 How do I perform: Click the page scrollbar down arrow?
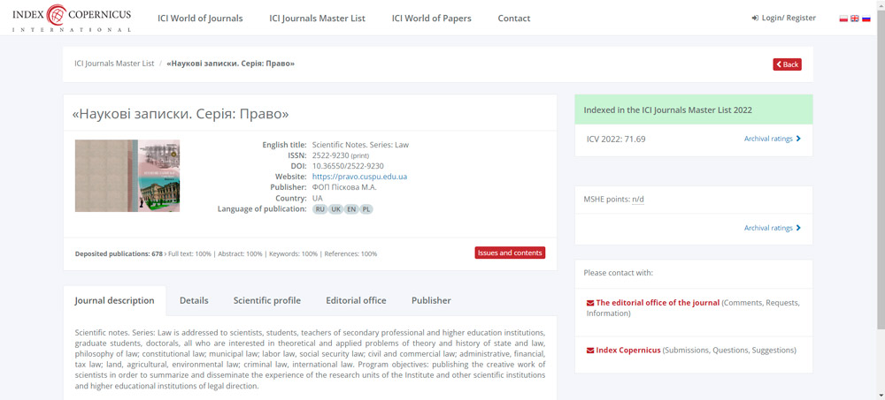[880, 395]
